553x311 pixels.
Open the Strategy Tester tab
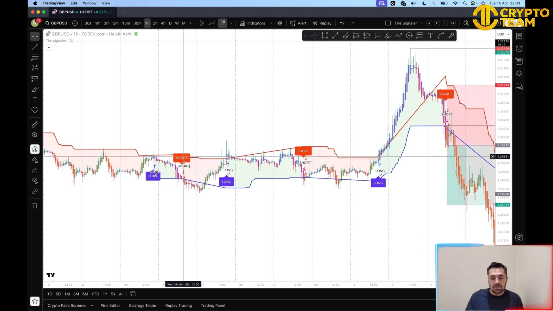(x=143, y=306)
